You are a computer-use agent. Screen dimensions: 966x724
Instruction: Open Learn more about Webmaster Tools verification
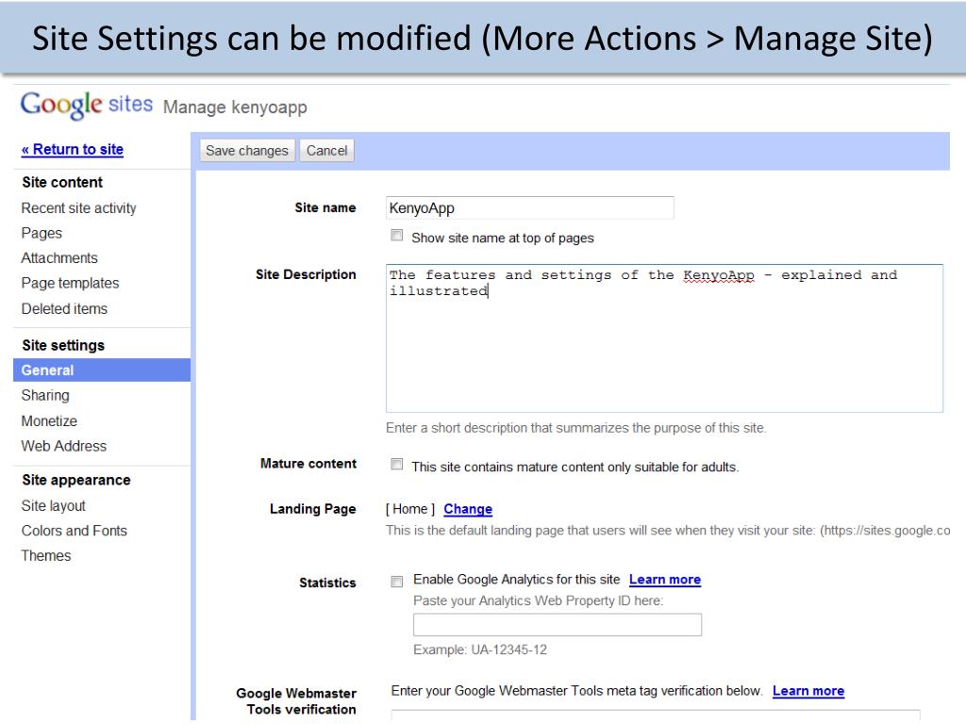(x=808, y=691)
